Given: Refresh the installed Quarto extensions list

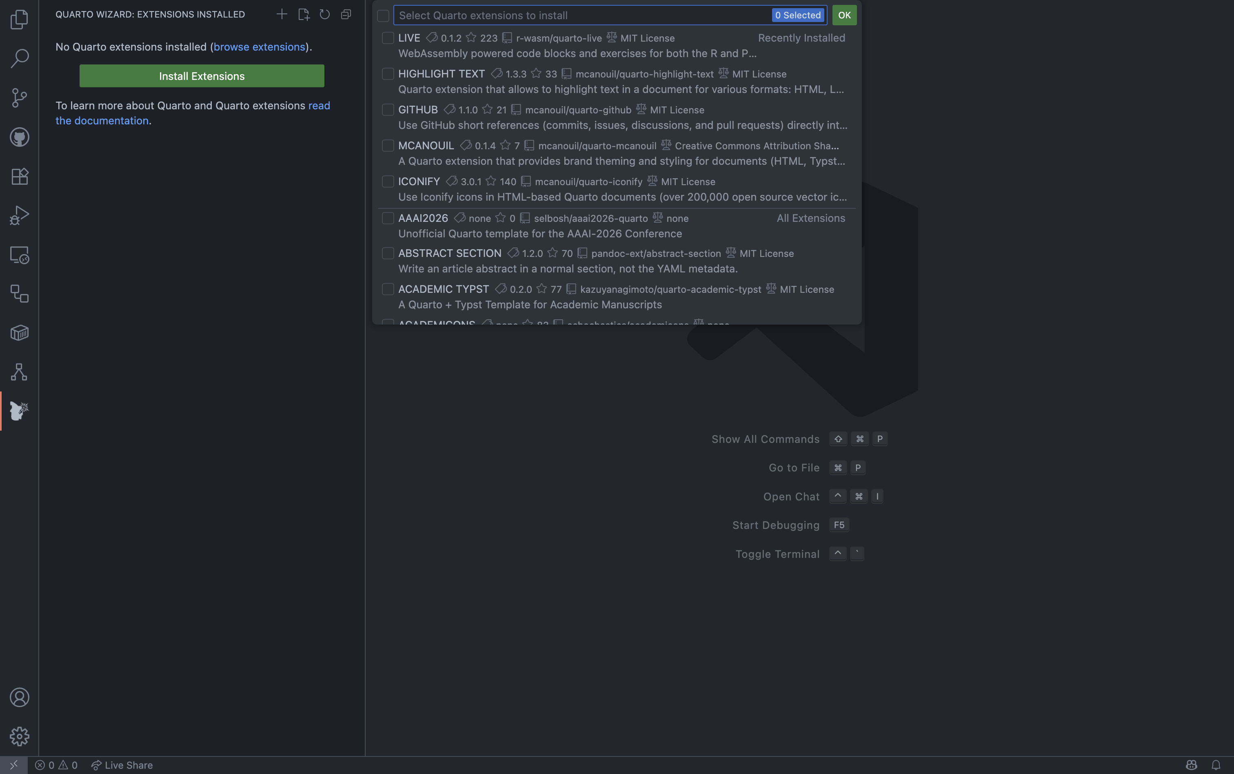Looking at the screenshot, I should pos(324,14).
